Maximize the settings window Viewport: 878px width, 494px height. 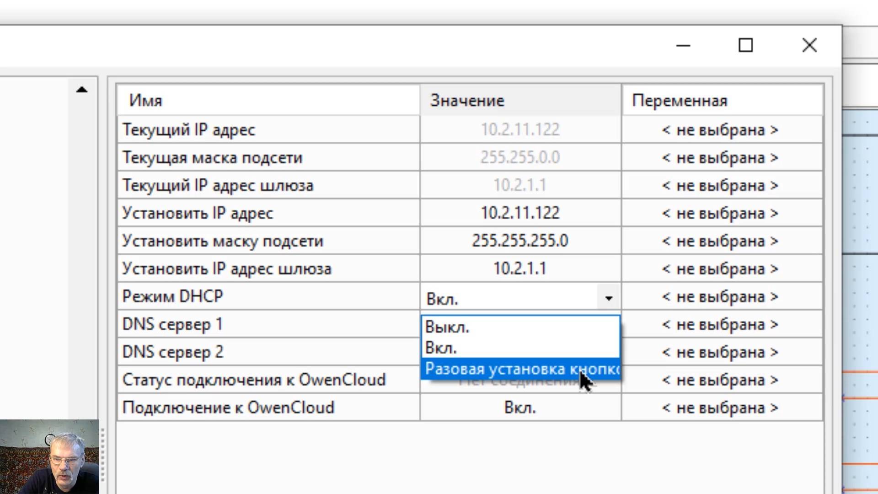(745, 45)
